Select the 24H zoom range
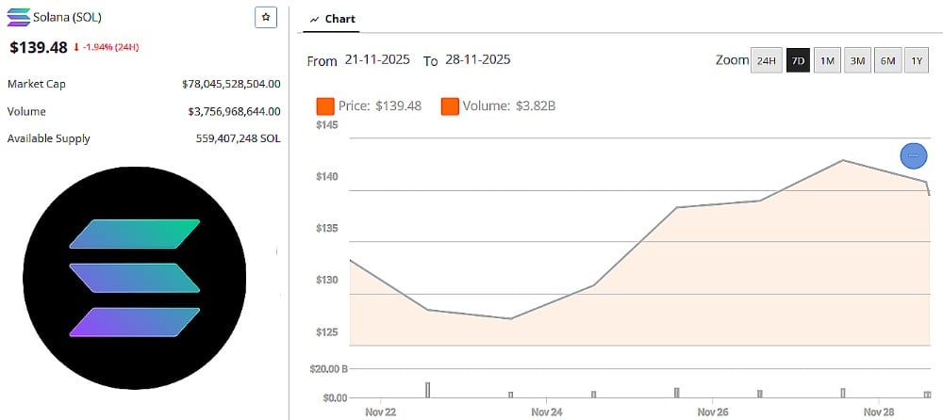This screenshot has width=943, height=420. tap(766, 61)
